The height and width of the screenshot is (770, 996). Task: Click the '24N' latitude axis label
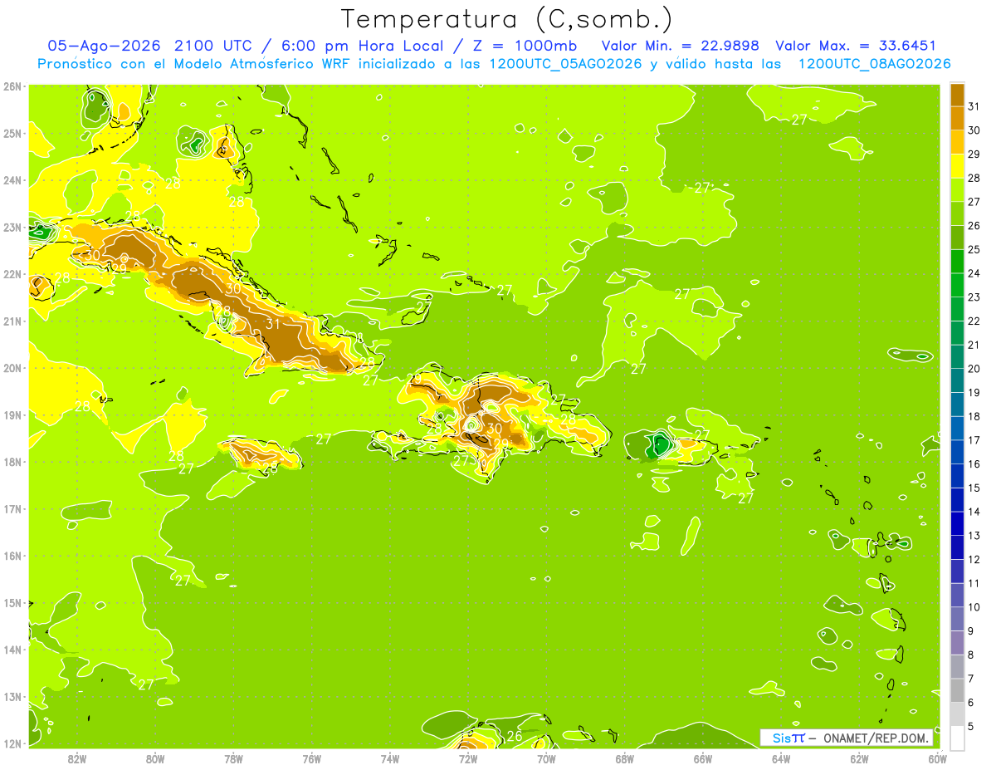[x=12, y=180]
